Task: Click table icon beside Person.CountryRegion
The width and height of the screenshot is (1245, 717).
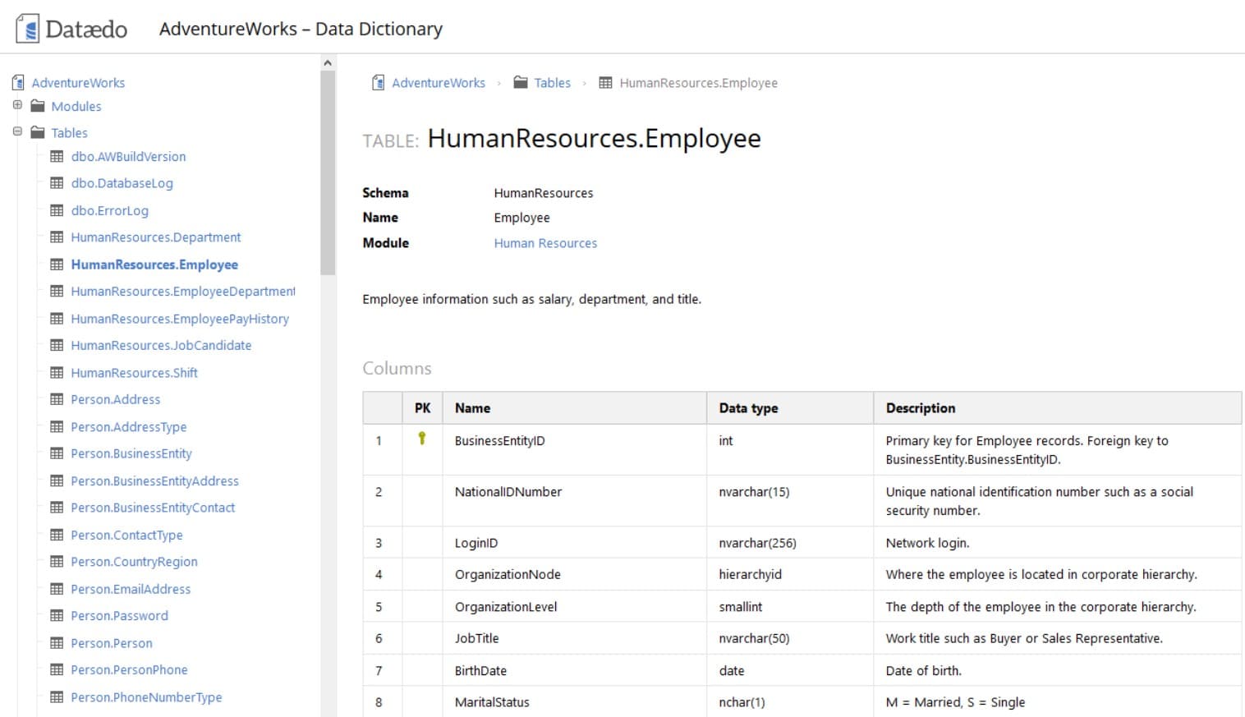Action: pyautogui.click(x=57, y=562)
